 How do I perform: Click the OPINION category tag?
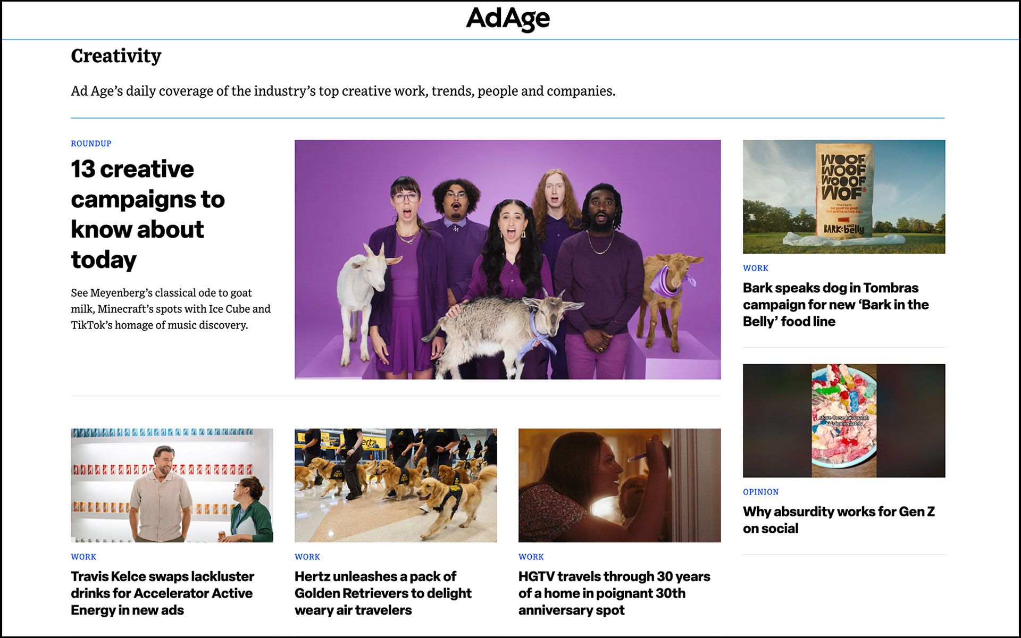pyautogui.click(x=760, y=492)
